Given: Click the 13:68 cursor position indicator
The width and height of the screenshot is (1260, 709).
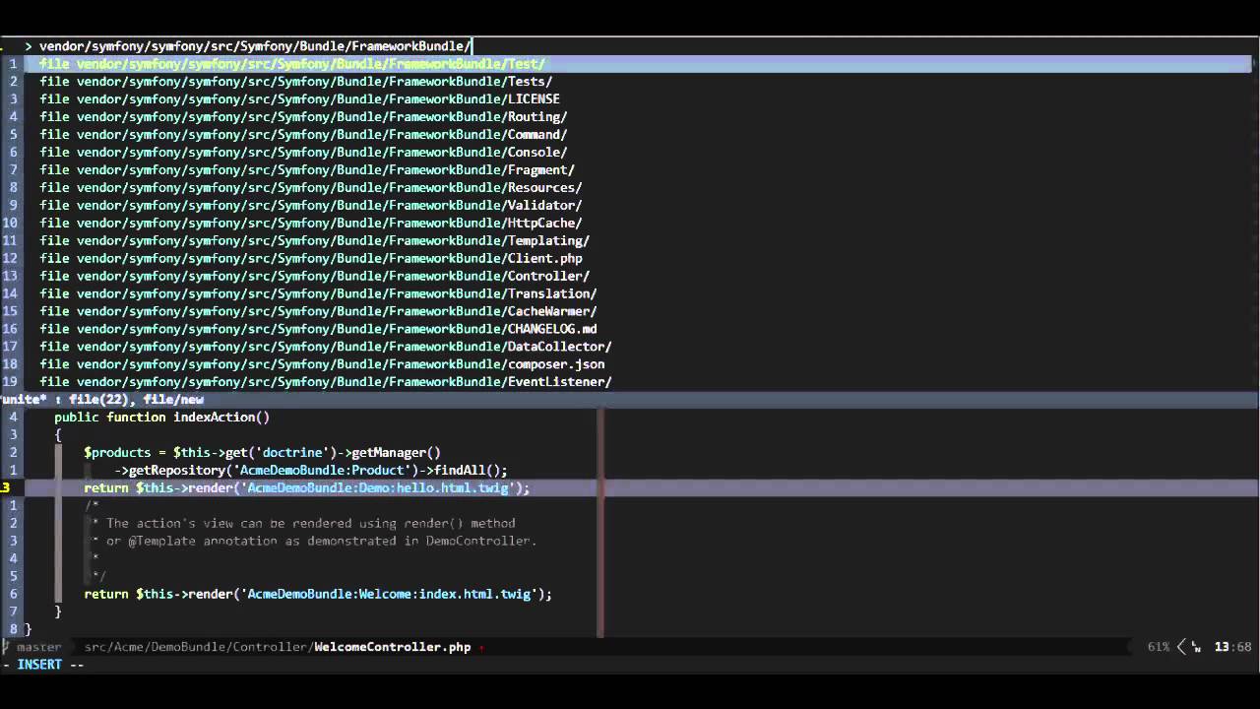Looking at the screenshot, I should pos(1232,647).
